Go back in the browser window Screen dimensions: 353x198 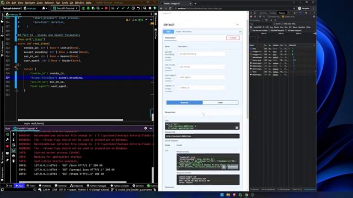[161, 8]
